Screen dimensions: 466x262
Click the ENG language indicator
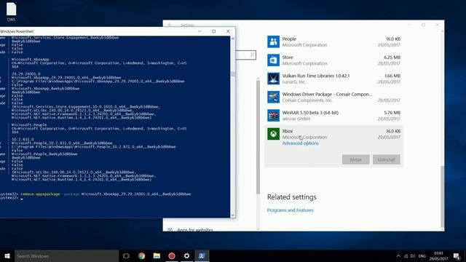click(x=422, y=256)
